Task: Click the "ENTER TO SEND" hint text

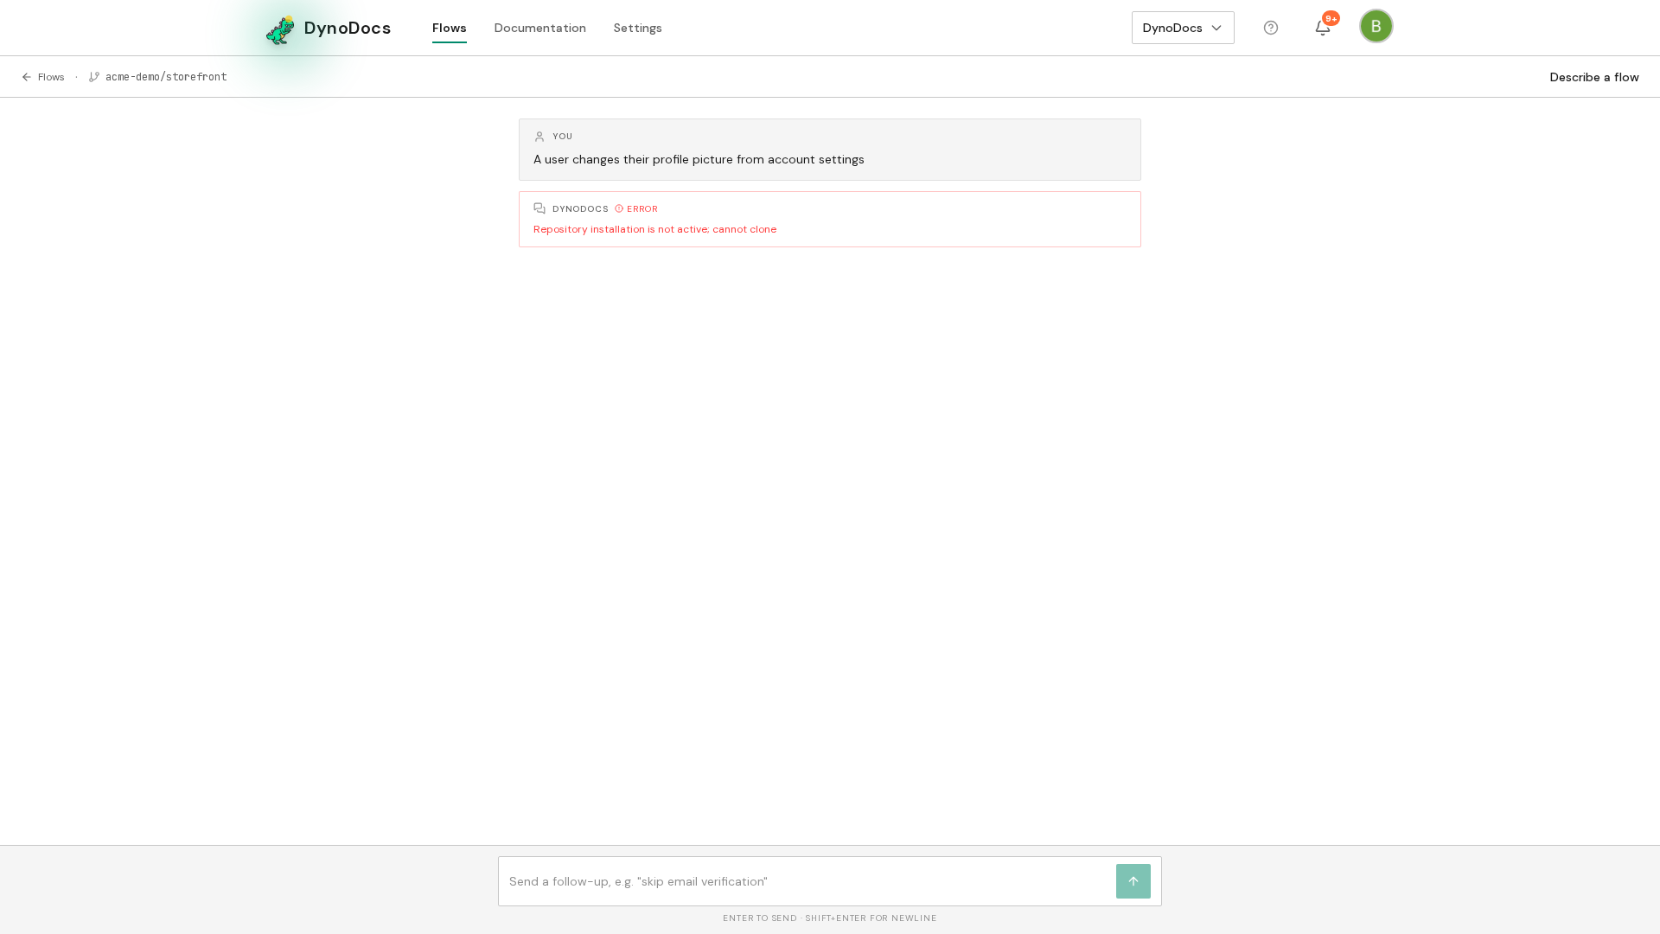Action: (760, 918)
